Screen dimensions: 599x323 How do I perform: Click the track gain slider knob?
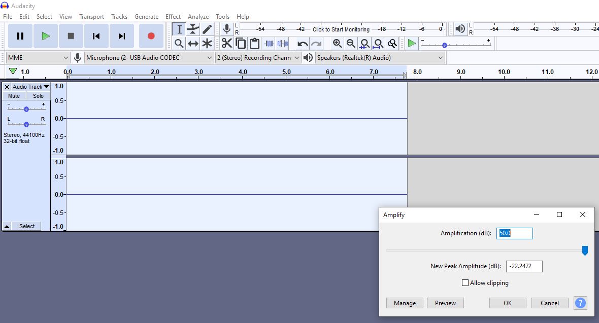26,109
